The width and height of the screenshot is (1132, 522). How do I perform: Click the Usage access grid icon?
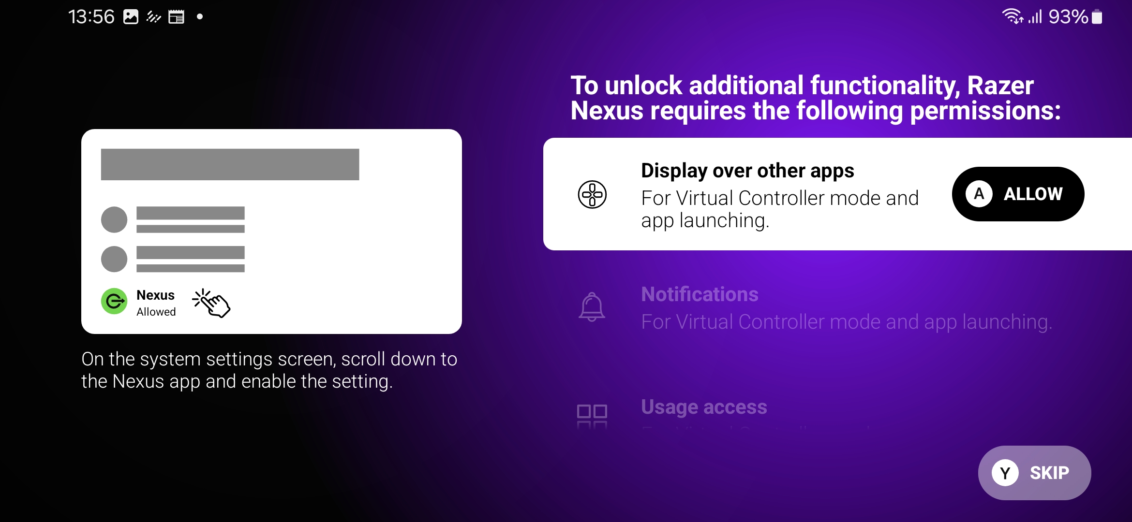tap(592, 416)
